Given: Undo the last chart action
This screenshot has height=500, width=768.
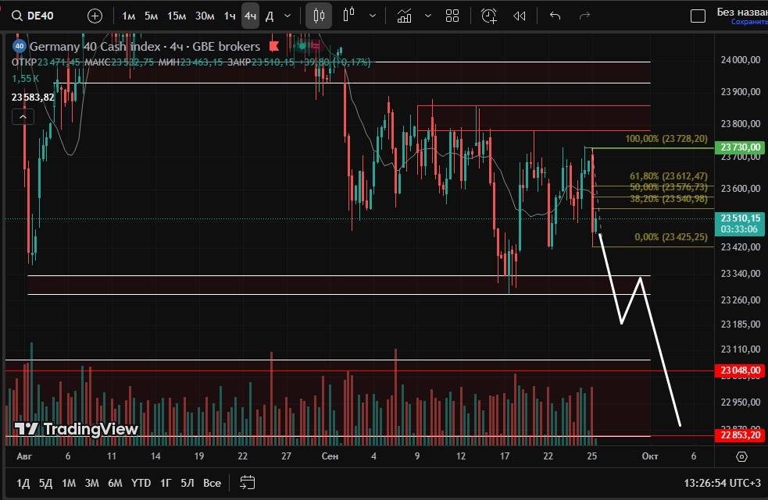Looking at the screenshot, I should pos(555,16).
